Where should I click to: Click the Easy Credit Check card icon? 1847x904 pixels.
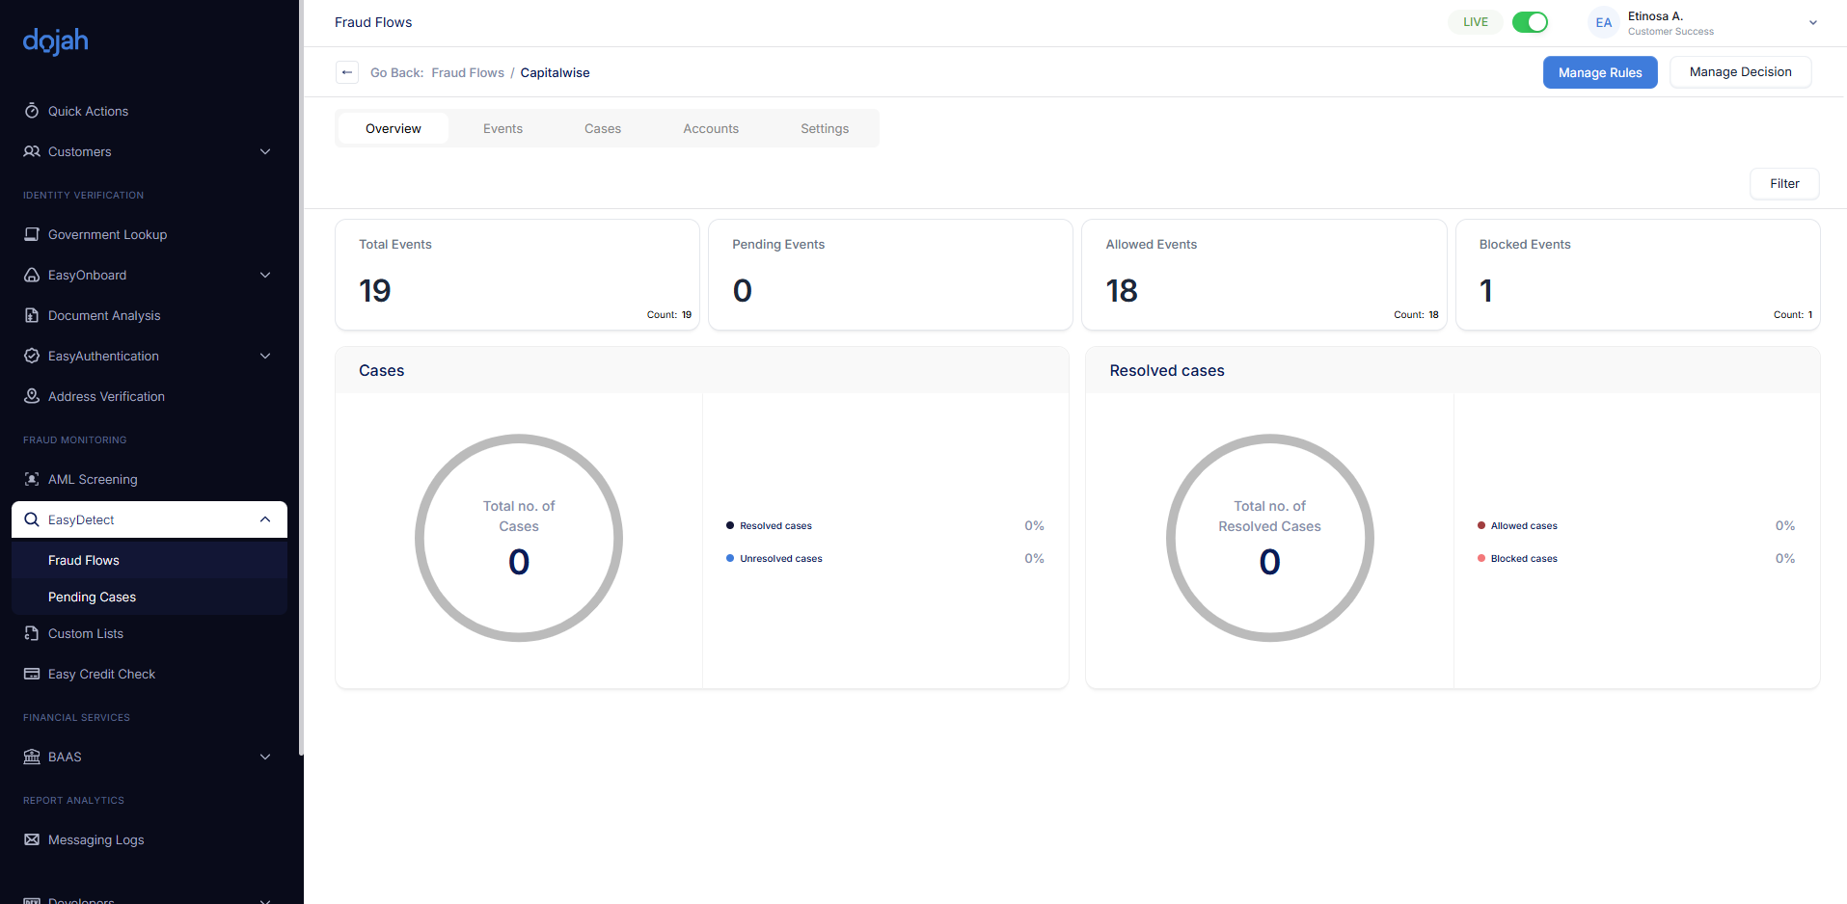(32, 674)
